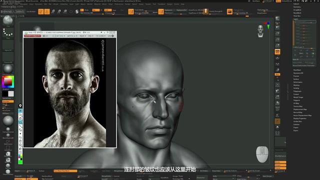Viewport: 320px width, 180px height.
Task: Click the Frame icon on the right shelf
Action: 277,84
